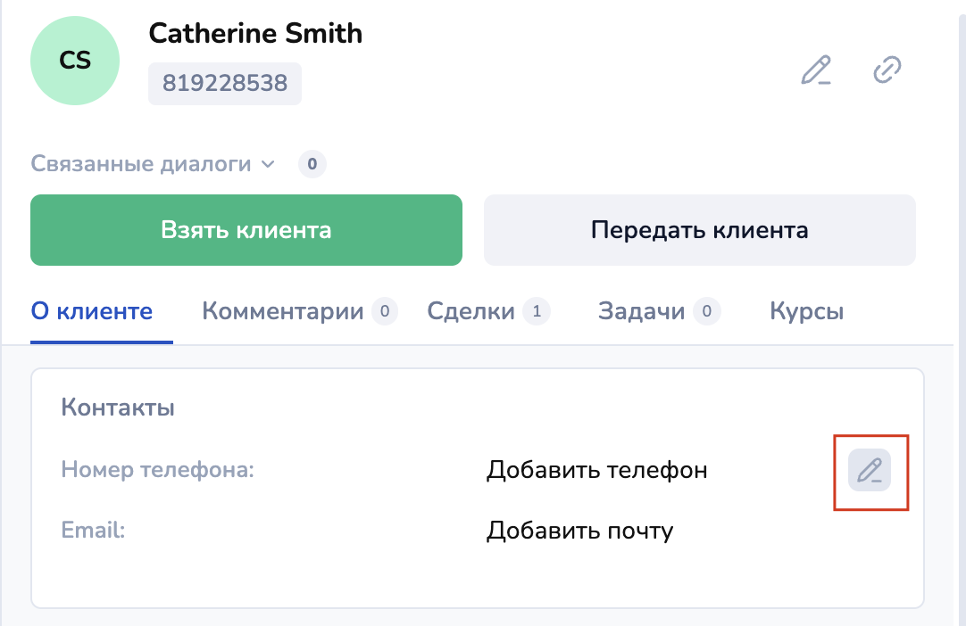Image resolution: width=966 pixels, height=626 pixels.
Task: Click the linked dialogs count badge
Action: pos(312,164)
